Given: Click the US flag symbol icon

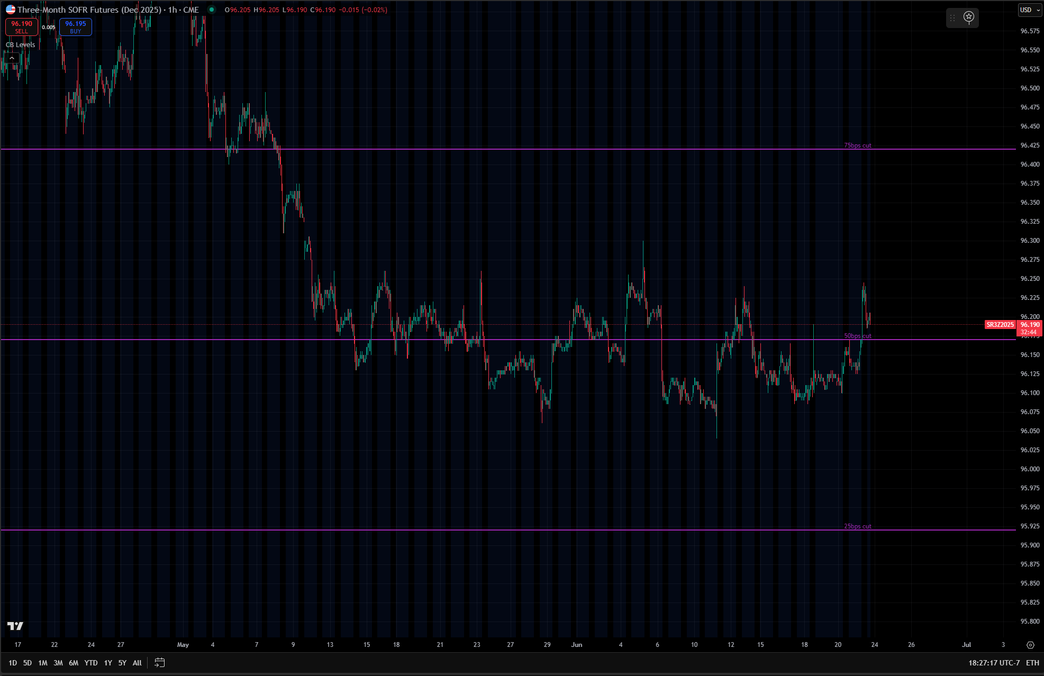Looking at the screenshot, I should click(10, 10).
